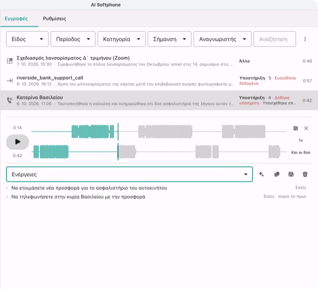Expand the Ενέργειες dropdown

pyautogui.click(x=129, y=174)
